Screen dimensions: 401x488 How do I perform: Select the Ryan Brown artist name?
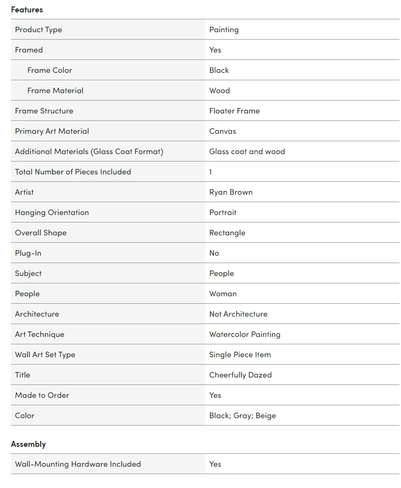[230, 192]
